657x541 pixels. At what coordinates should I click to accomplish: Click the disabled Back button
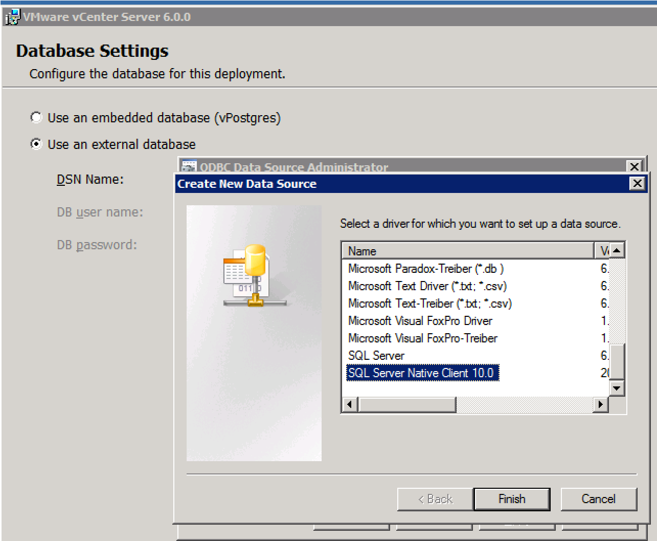[435, 499]
